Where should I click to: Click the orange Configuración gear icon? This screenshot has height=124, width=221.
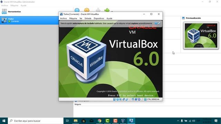[87, 10]
